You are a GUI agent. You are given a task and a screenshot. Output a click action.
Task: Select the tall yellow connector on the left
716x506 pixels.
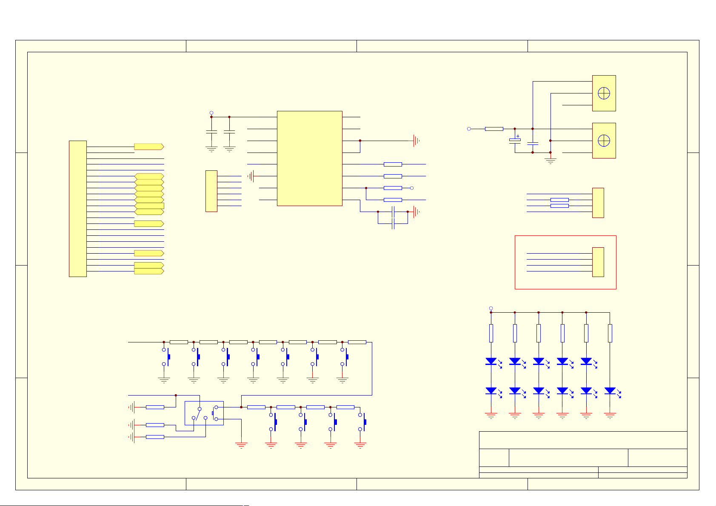pos(78,209)
